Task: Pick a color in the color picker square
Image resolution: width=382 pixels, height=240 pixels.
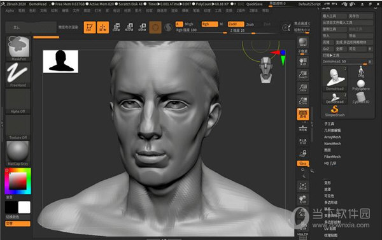Action: [x=18, y=181]
